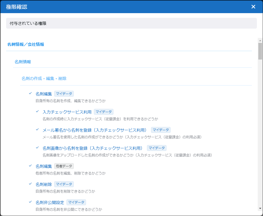
Task: Select the 名刺削除 permission label
Action: point(44,184)
